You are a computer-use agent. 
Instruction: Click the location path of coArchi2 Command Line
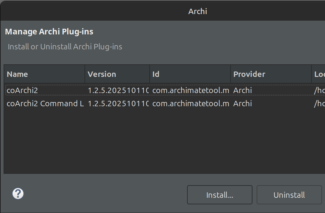319,104
